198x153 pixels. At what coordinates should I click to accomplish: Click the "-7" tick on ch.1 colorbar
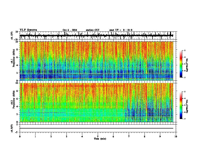[184, 77]
